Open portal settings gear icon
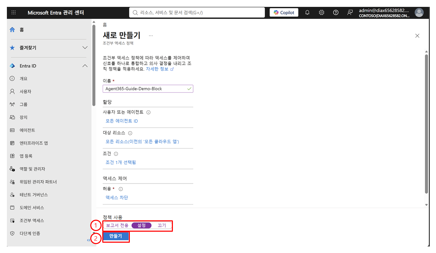The image size is (436, 253). pyautogui.click(x=321, y=12)
